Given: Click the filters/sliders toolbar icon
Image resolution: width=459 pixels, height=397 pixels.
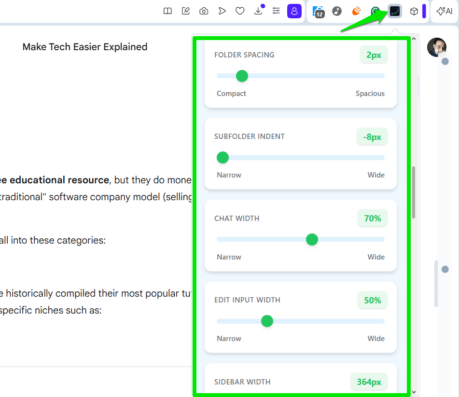Looking at the screenshot, I should (x=276, y=11).
